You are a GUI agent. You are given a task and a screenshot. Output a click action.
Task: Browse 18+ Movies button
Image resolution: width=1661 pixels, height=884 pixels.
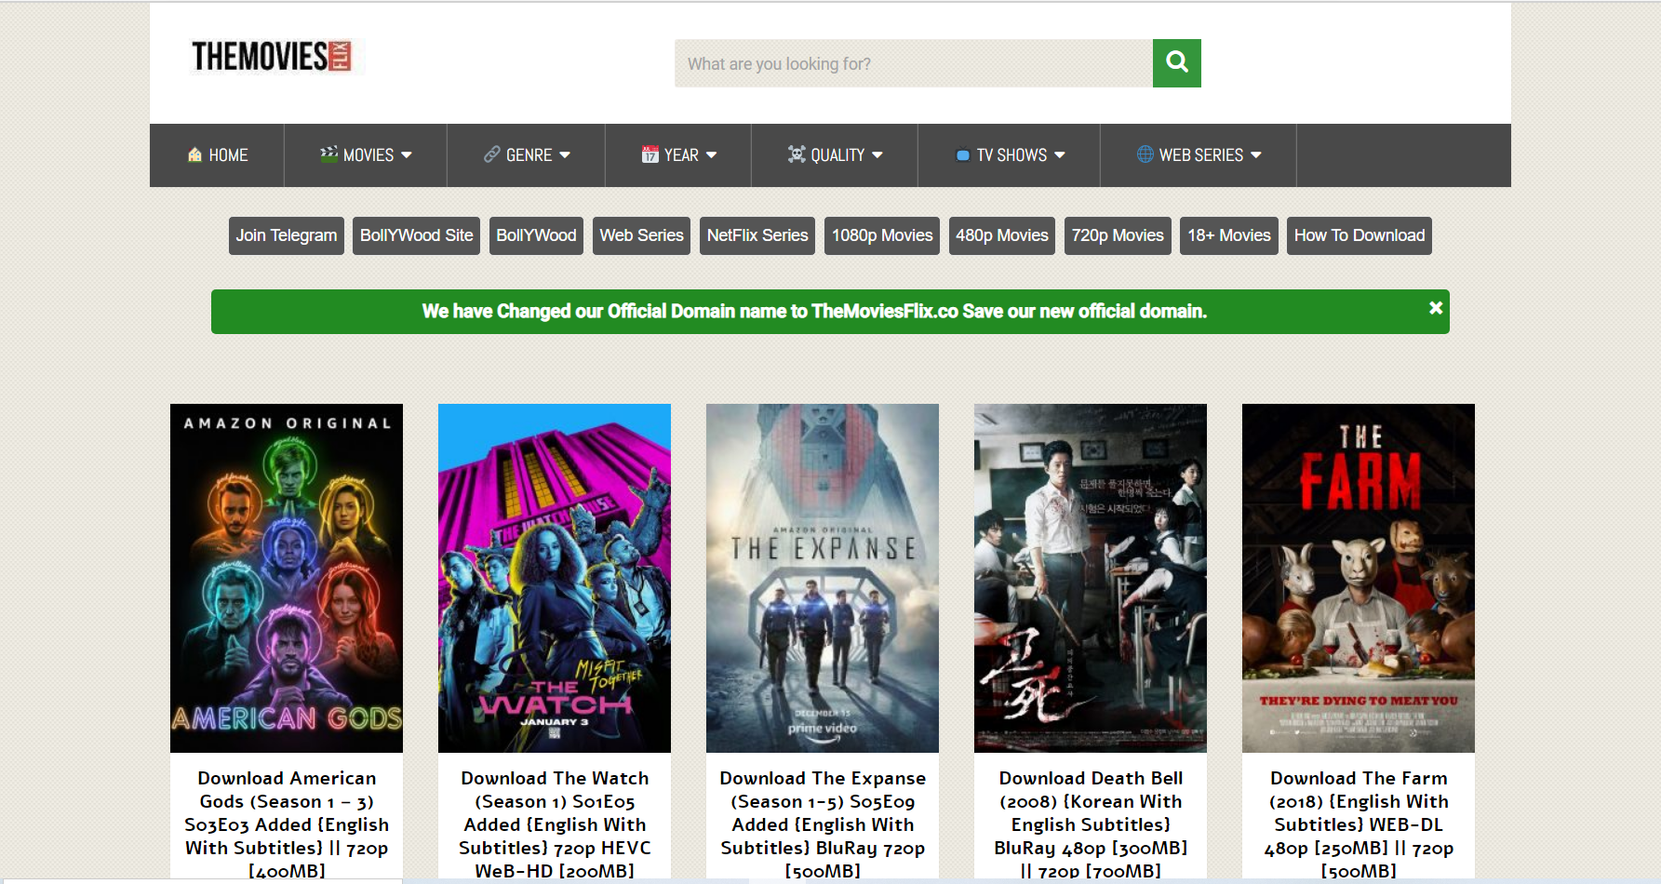pyautogui.click(x=1229, y=235)
